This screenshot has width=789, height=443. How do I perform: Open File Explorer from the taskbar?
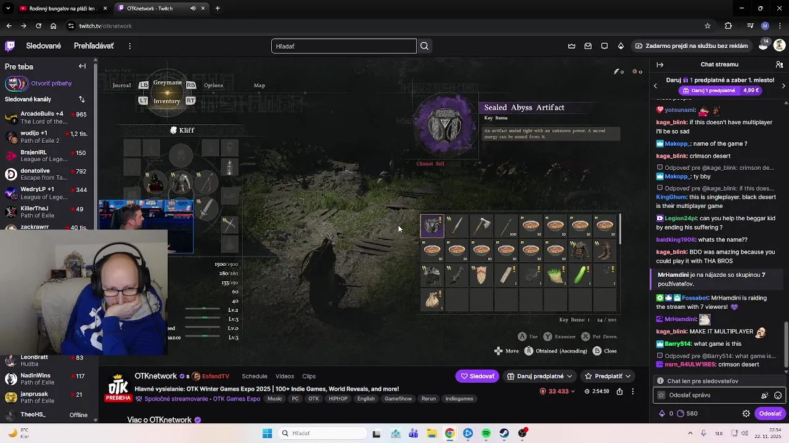(431, 433)
